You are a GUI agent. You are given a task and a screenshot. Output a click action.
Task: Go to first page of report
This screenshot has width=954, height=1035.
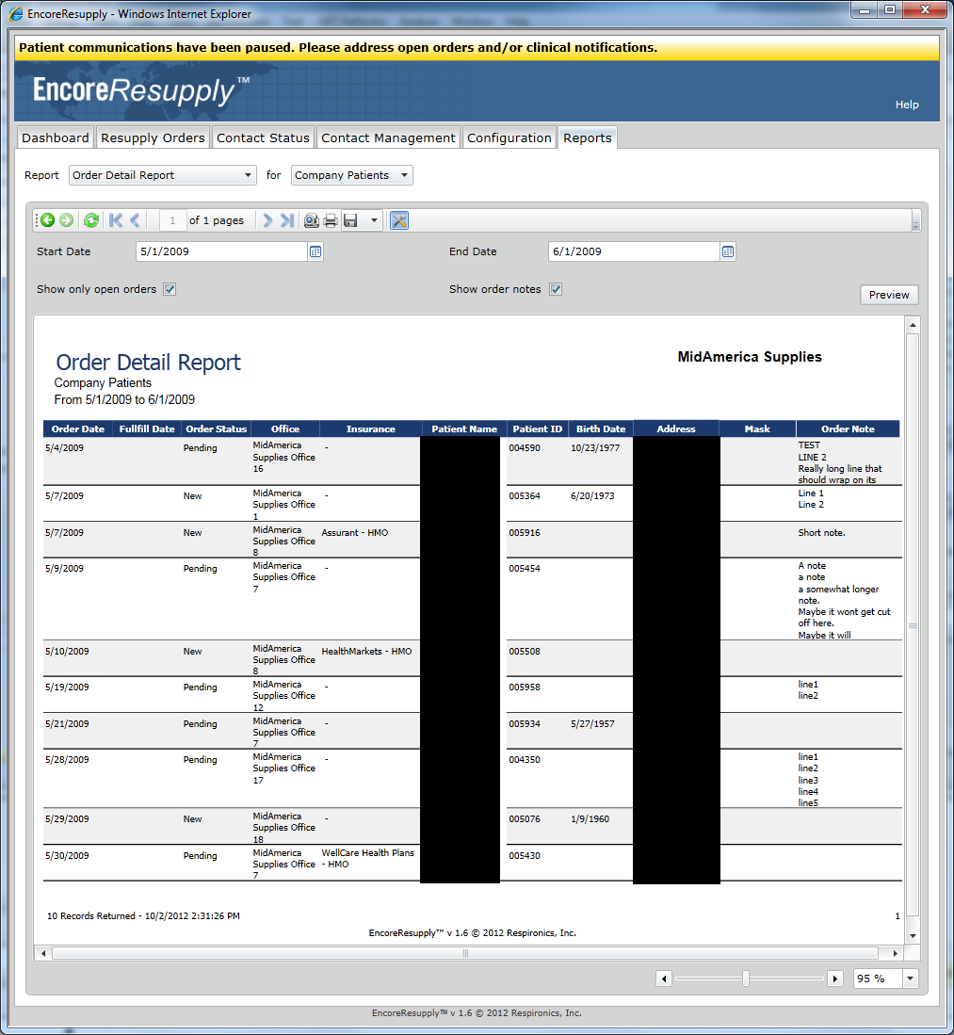point(116,220)
